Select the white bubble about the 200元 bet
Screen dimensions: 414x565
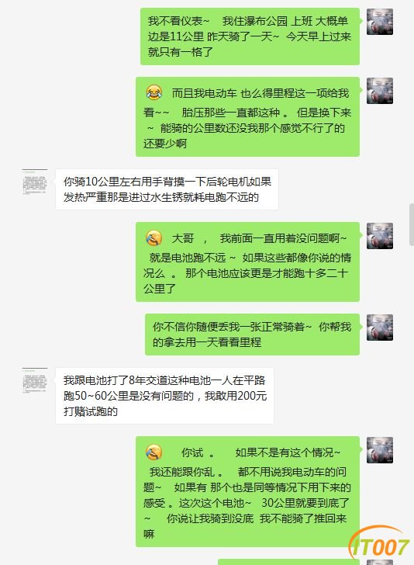tap(164, 396)
